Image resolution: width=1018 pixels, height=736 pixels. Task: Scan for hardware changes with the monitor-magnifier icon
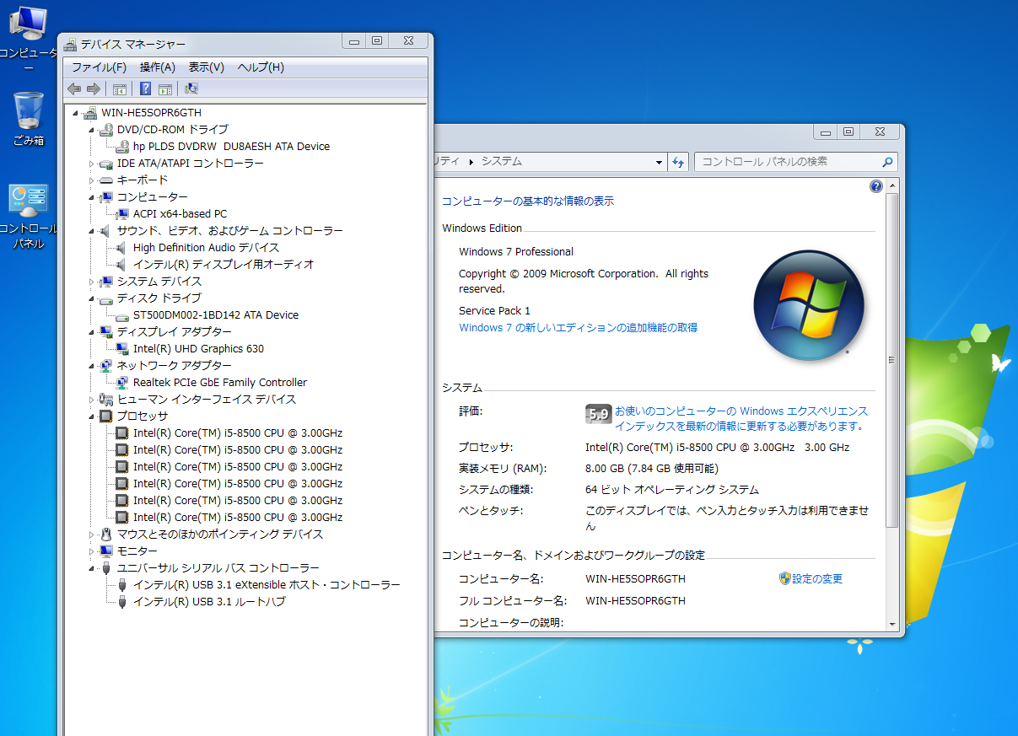point(191,89)
